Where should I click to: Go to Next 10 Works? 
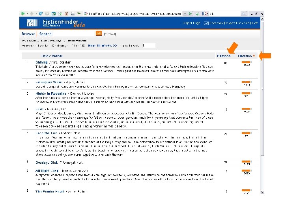pos(103,46)
